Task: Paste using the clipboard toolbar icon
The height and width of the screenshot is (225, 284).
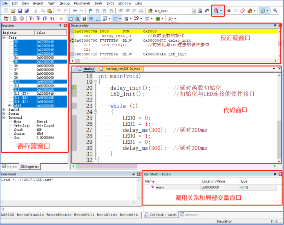Action: 49,11
